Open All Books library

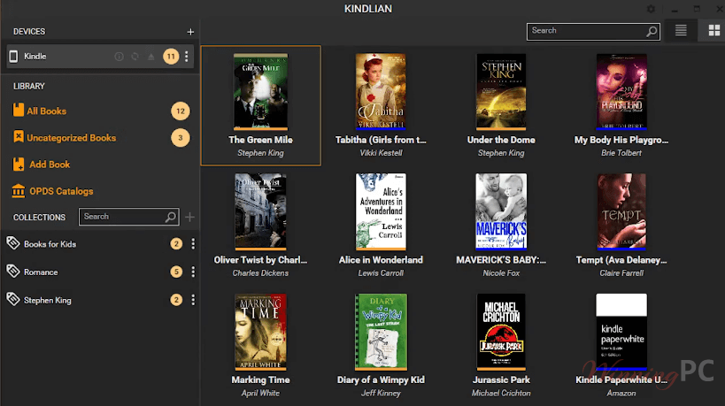coord(46,111)
